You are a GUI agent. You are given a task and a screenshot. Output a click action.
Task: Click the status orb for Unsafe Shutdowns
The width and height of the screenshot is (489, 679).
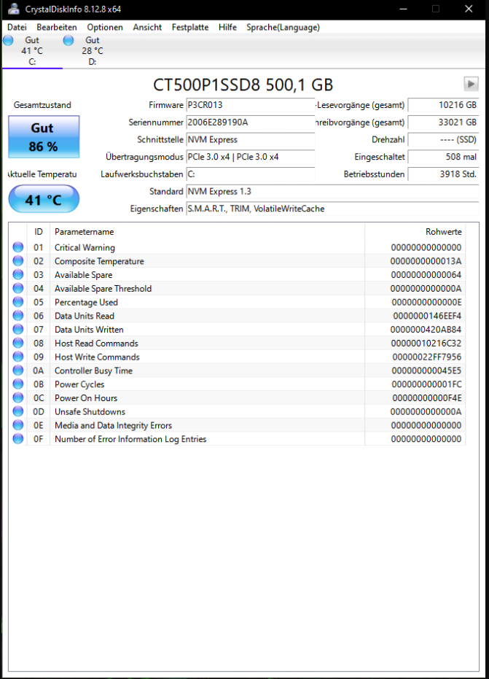tap(18, 411)
